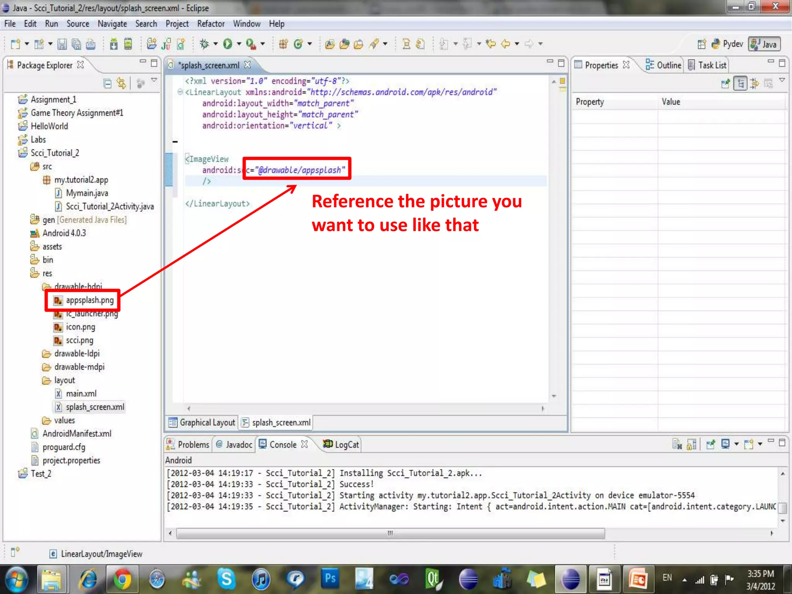Click Pin to selection in Properties
Viewport: 792px width, 594px height.
click(x=725, y=83)
